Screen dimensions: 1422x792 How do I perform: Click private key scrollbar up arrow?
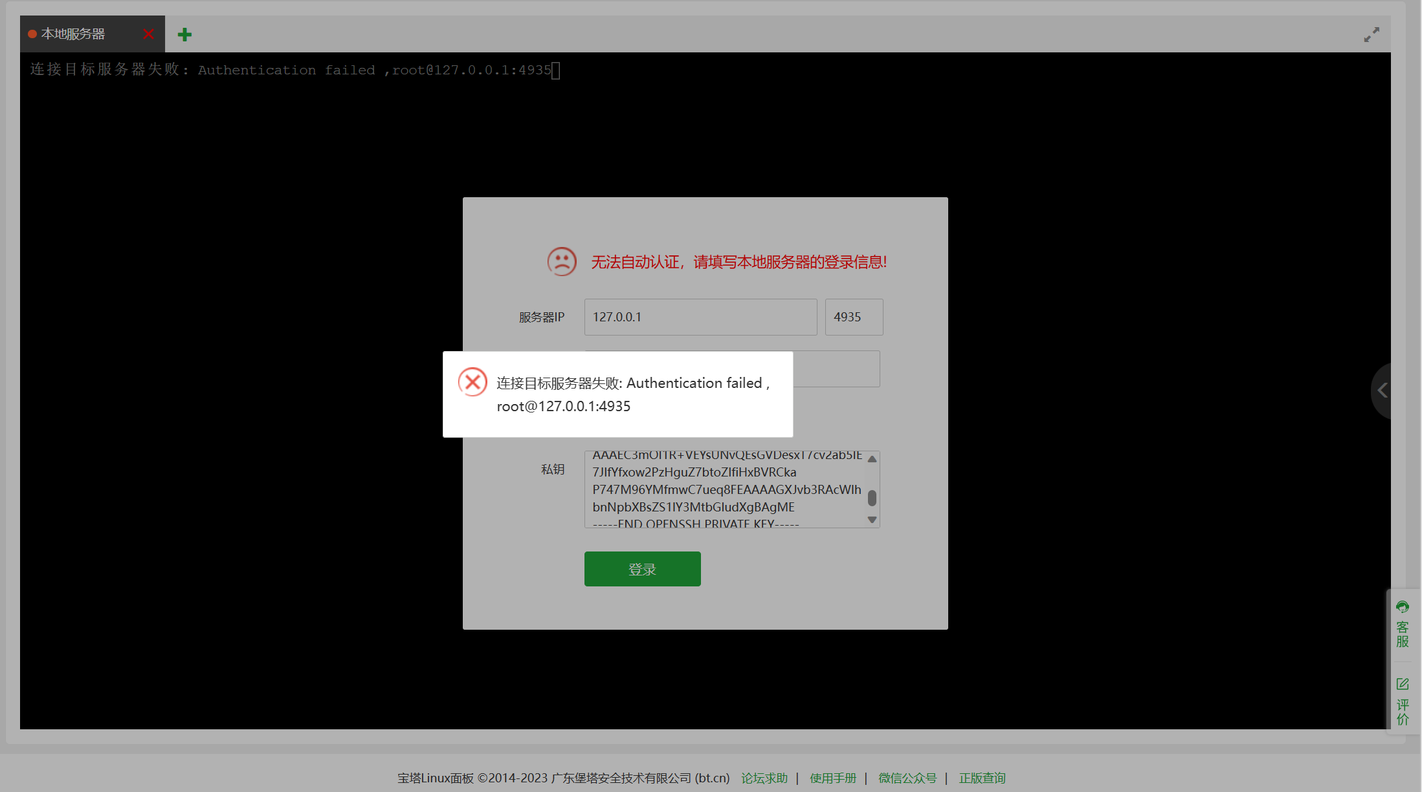[x=872, y=459]
